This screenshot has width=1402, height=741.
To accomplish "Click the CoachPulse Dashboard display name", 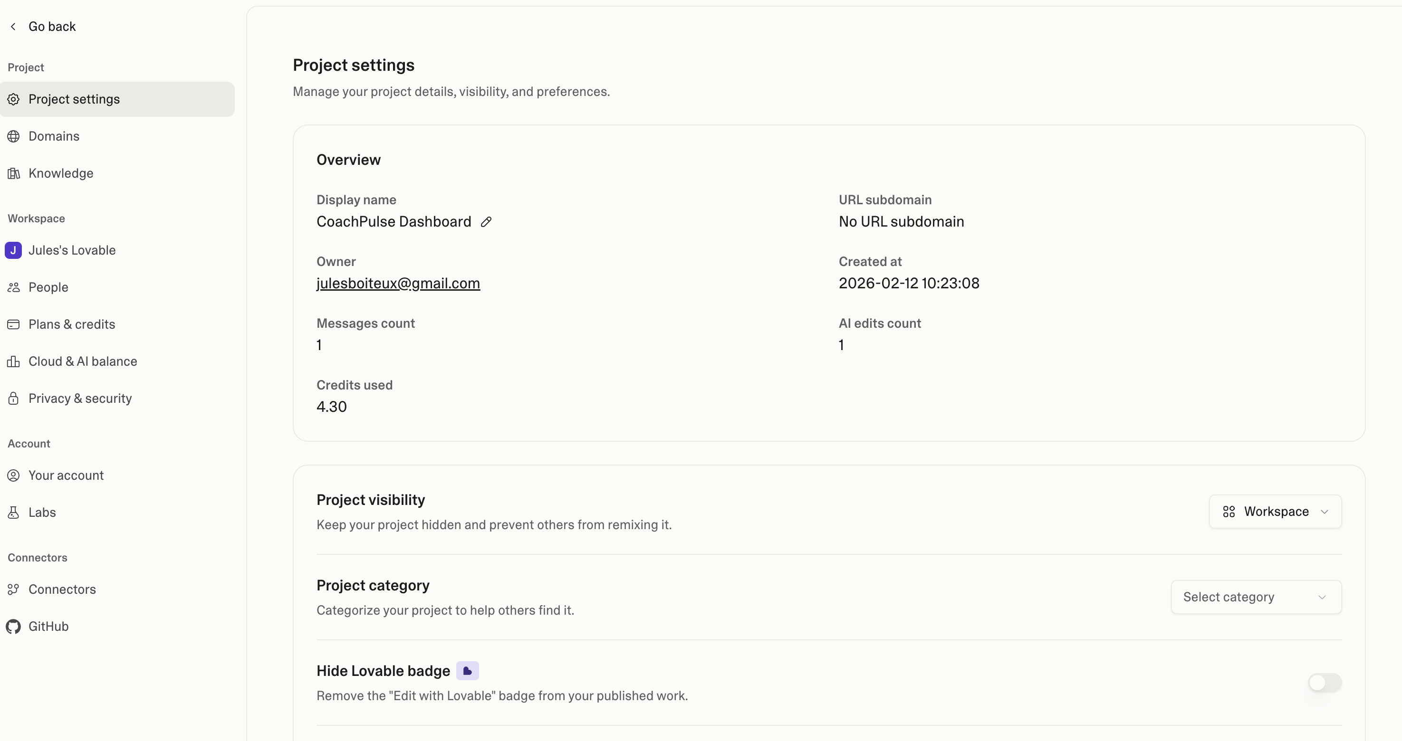I will coord(394,222).
